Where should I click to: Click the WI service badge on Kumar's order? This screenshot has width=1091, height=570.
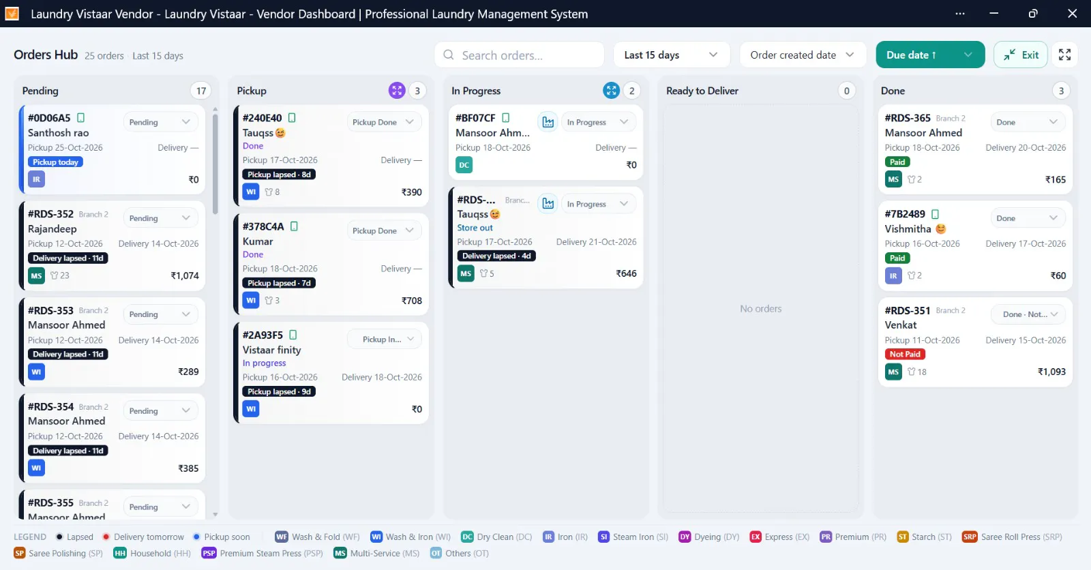pos(251,300)
